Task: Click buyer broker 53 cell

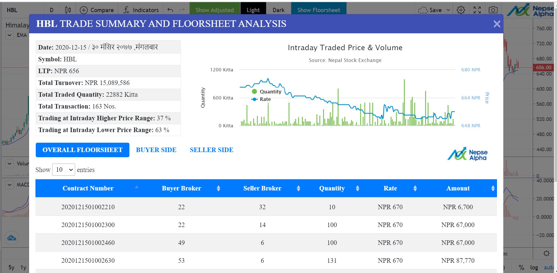Action: (181, 261)
